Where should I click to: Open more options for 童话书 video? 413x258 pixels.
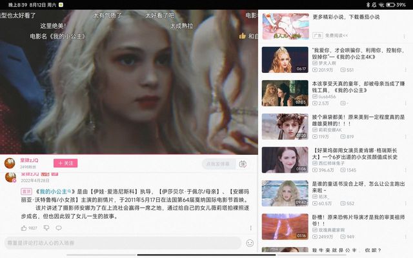(405, 204)
